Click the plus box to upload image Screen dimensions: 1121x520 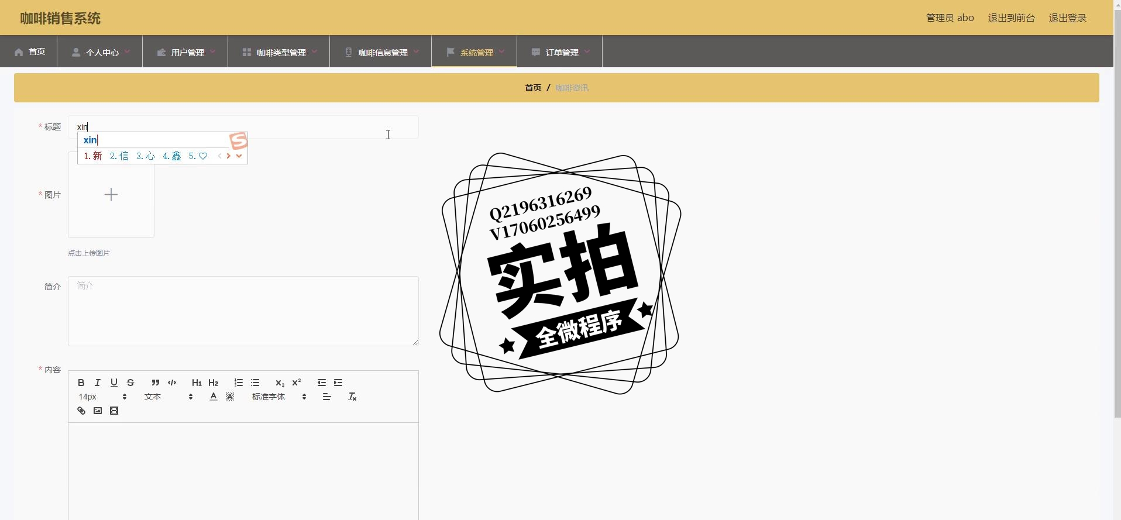click(111, 195)
